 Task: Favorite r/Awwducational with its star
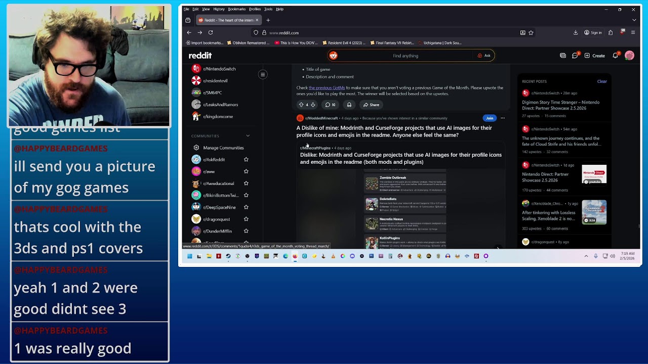pos(246,184)
